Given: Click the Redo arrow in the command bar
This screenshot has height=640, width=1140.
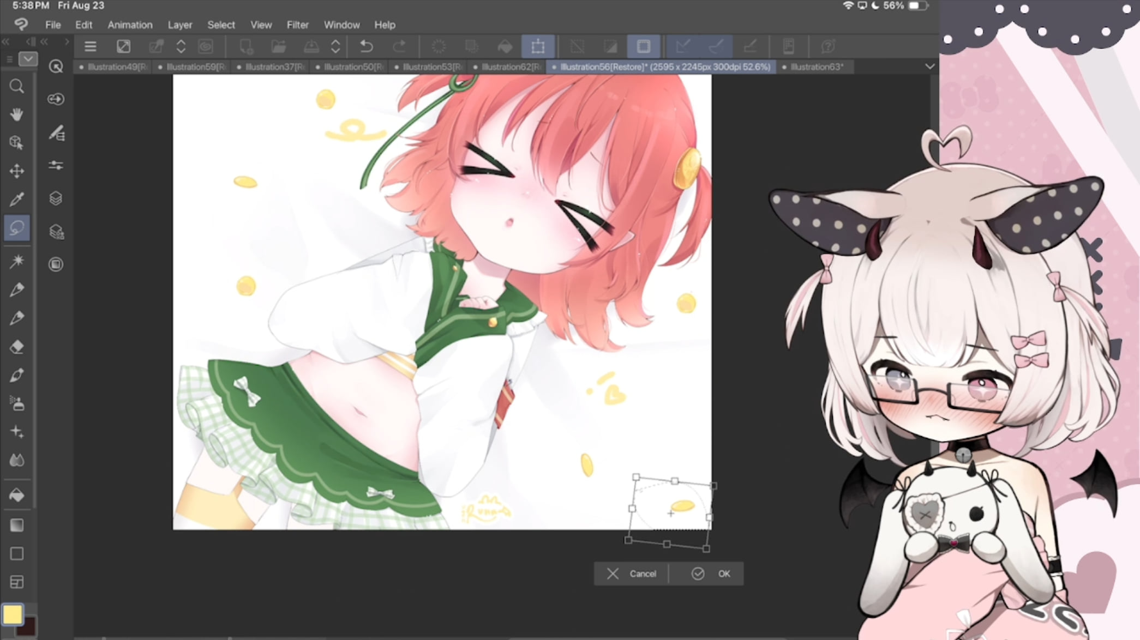Looking at the screenshot, I should click(x=399, y=46).
